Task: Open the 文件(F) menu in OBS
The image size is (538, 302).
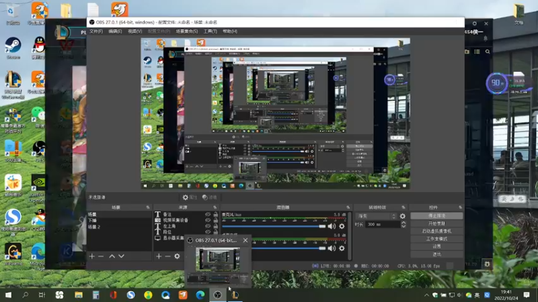Action: [x=96, y=31]
